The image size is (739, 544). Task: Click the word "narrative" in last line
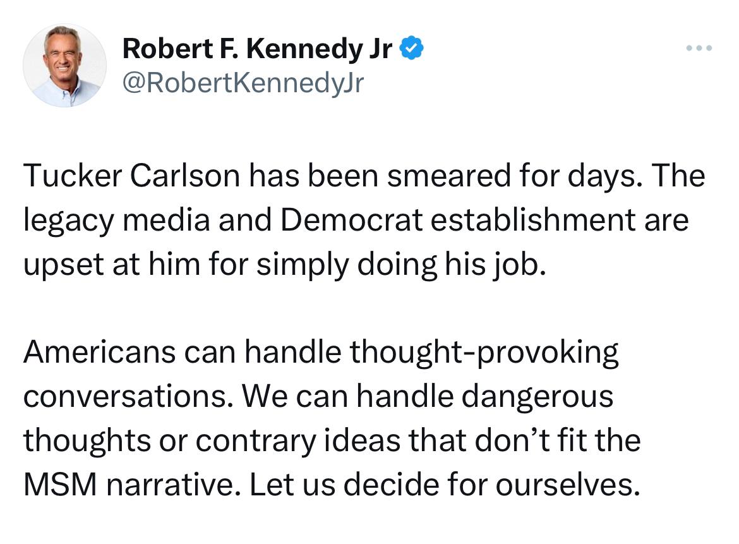click(x=170, y=485)
